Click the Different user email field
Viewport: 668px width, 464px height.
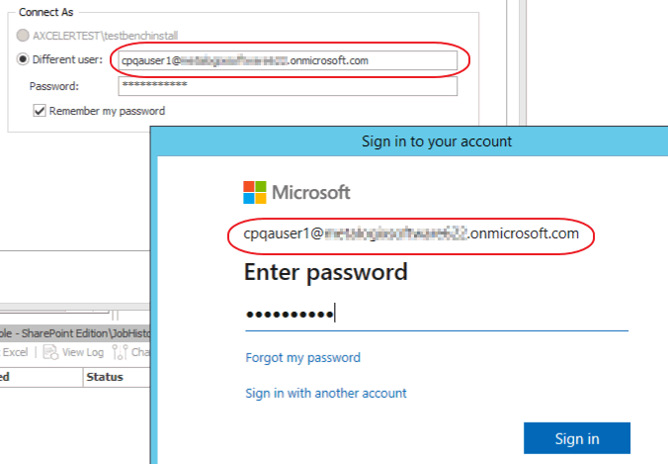(x=286, y=60)
